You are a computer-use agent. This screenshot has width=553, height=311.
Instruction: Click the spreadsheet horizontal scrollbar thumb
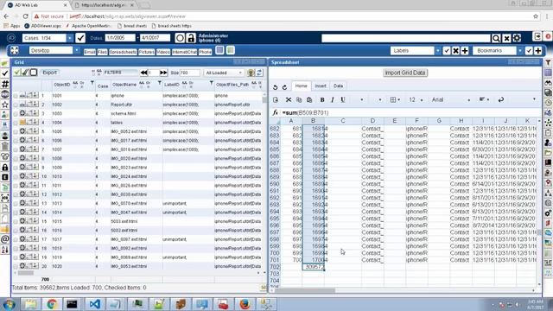[305, 290]
